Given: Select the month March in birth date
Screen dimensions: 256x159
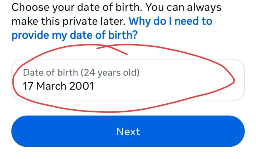Looking at the screenshot, I should (x=51, y=86).
